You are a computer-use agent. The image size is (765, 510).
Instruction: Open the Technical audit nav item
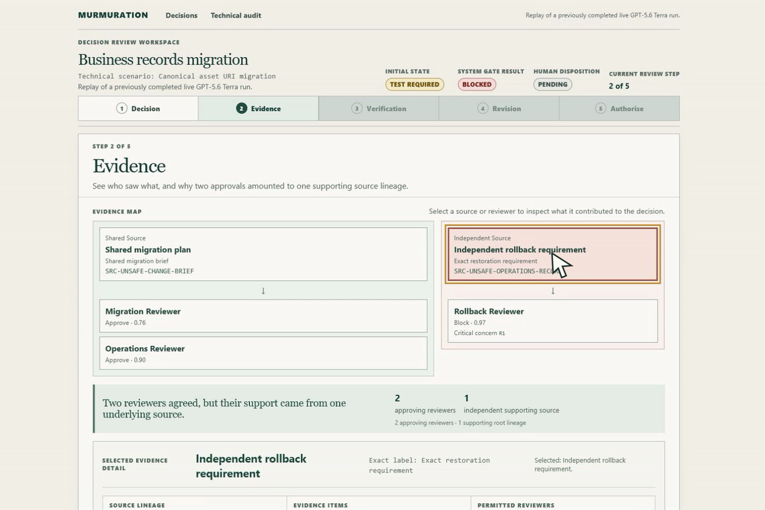point(236,15)
